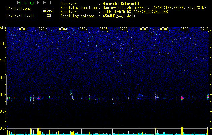Click the 0.6 frequency axis label
The image size is (212, 135).
coord(3,128)
